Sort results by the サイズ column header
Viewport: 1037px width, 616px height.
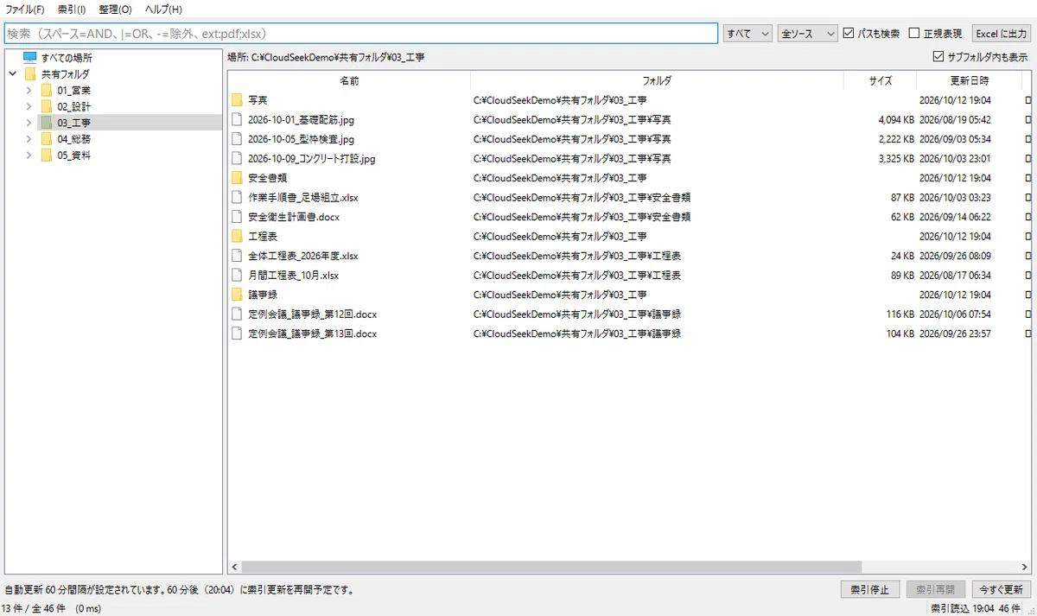(881, 80)
